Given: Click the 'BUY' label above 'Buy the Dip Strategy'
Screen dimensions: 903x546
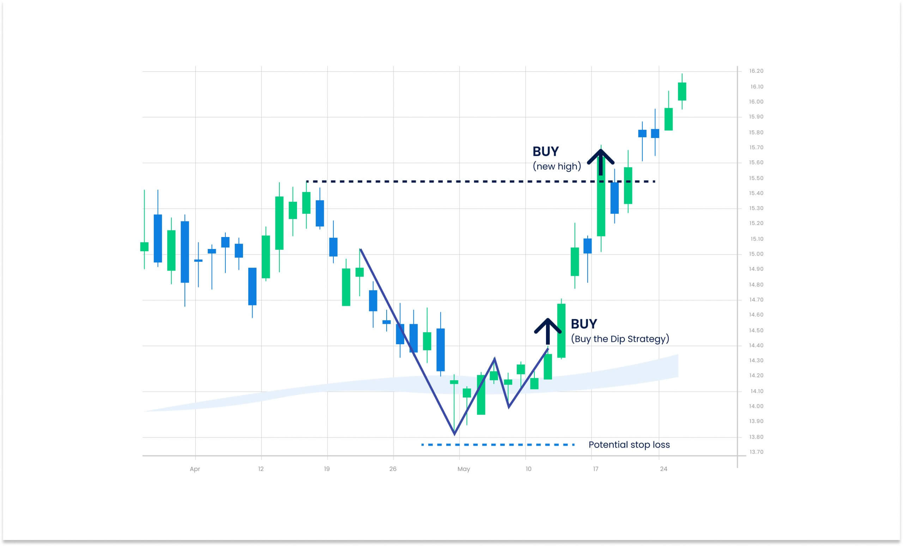Looking at the screenshot, I should click(584, 324).
